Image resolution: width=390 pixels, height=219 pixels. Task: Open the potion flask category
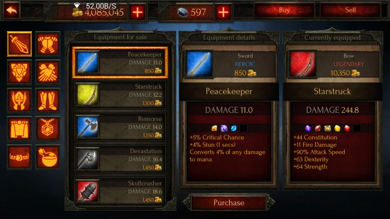pos(48,157)
